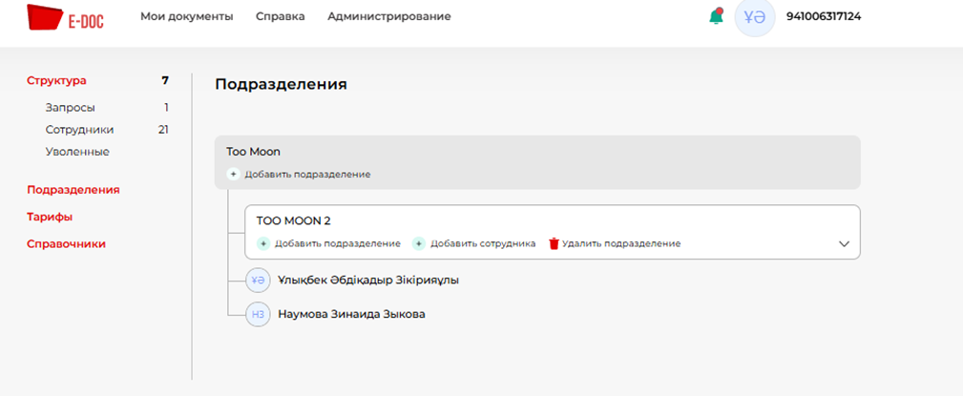
Task: Expand TOO MOON 2 with chevron
Action: (844, 243)
